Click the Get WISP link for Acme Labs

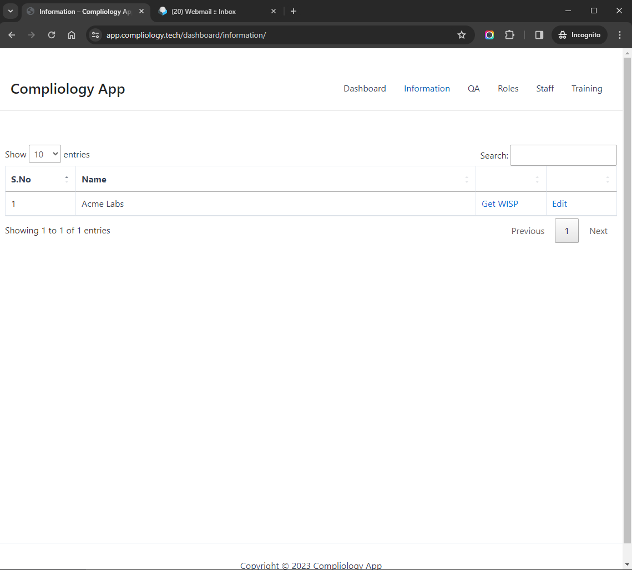500,204
